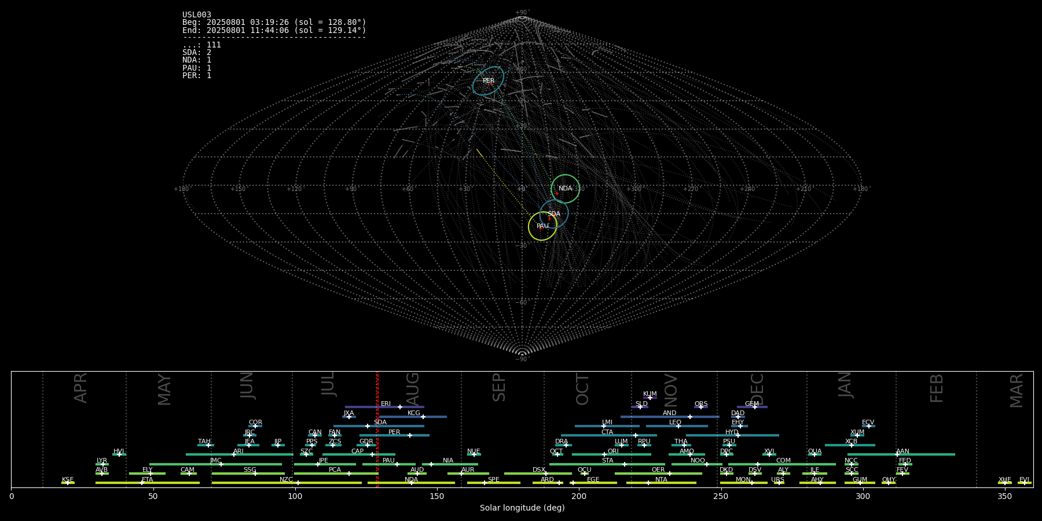Click the PCA shower label on timeline
This screenshot has width=1042, height=521.
tap(335, 470)
